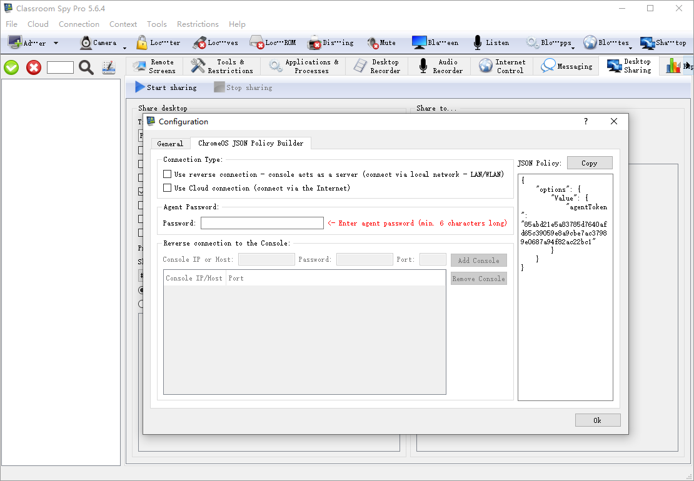The image size is (694, 481).
Task: Click the Configuration dialog help question mark
Action: pos(586,121)
